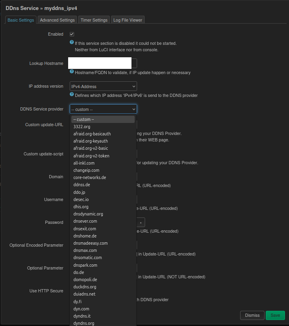This screenshot has height=326, width=289.
Task: Pick dnsomatic.com in the provider list
Action: point(87,258)
